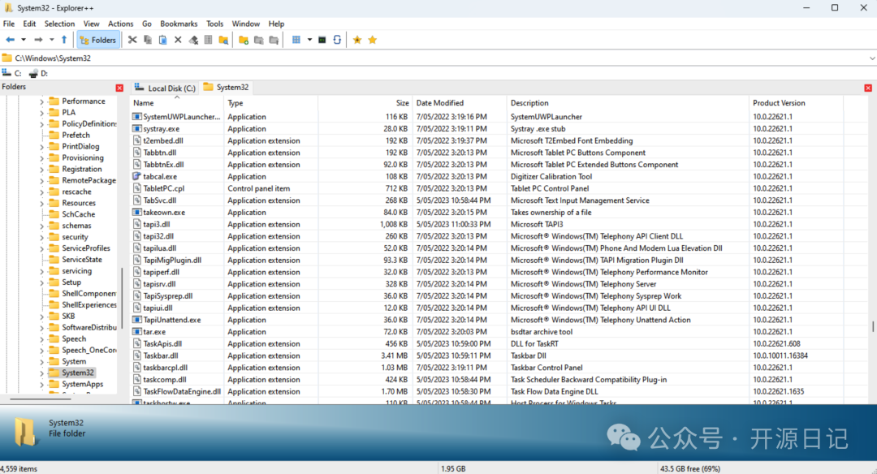Select the file systray.exe
This screenshot has height=474, width=877.
(161, 128)
